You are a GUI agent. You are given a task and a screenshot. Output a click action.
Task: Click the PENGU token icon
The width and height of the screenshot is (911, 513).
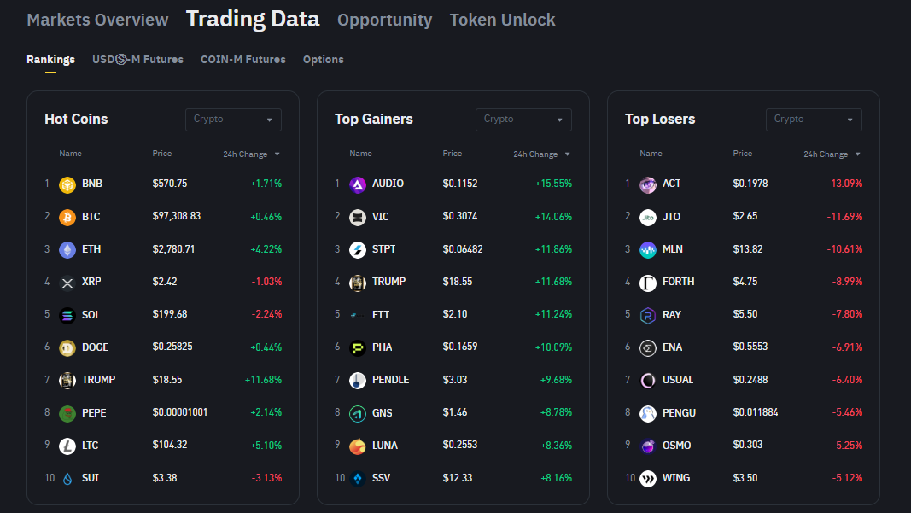click(x=648, y=413)
